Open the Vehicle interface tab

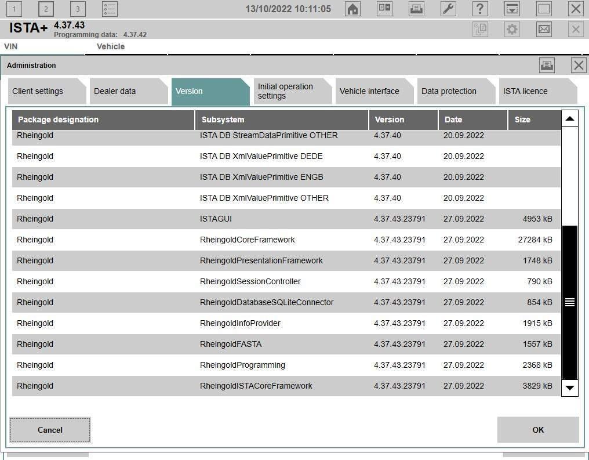coord(369,91)
